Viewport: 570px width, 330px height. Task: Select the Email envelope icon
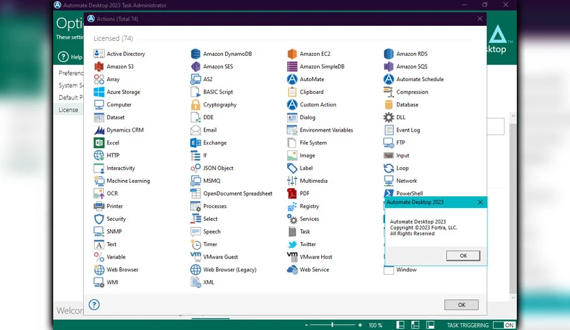(196, 130)
